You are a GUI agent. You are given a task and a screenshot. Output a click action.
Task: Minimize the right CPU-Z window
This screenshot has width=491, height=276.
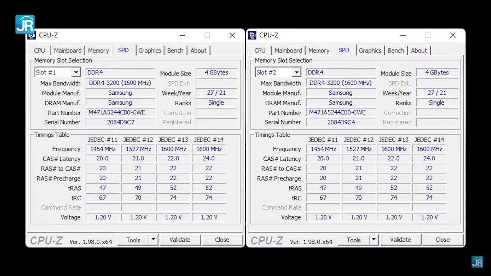403,35
